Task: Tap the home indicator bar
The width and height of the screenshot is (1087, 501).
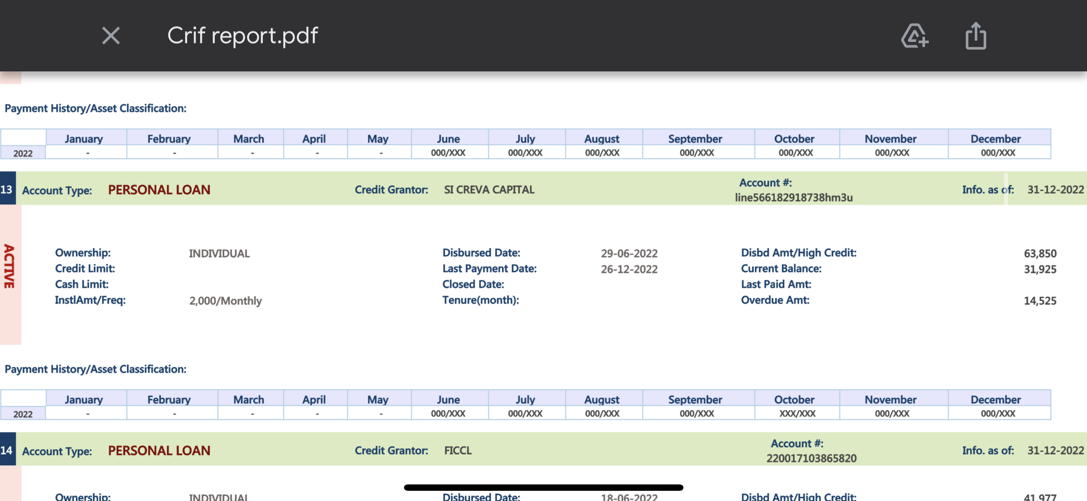Action: [x=543, y=487]
